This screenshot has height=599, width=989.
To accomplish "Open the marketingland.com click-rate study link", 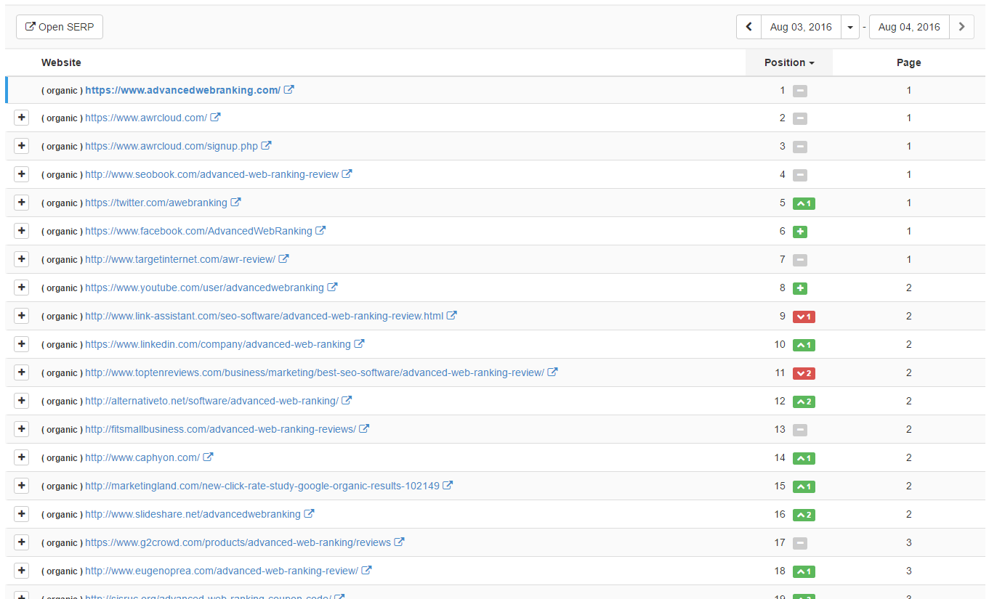I will (262, 486).
